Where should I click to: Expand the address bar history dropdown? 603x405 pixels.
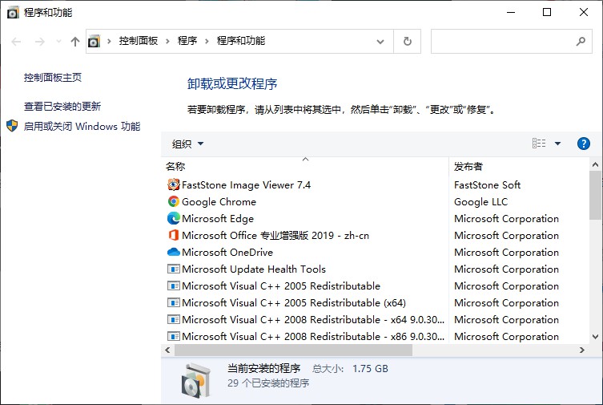click(x=380, y=42)
